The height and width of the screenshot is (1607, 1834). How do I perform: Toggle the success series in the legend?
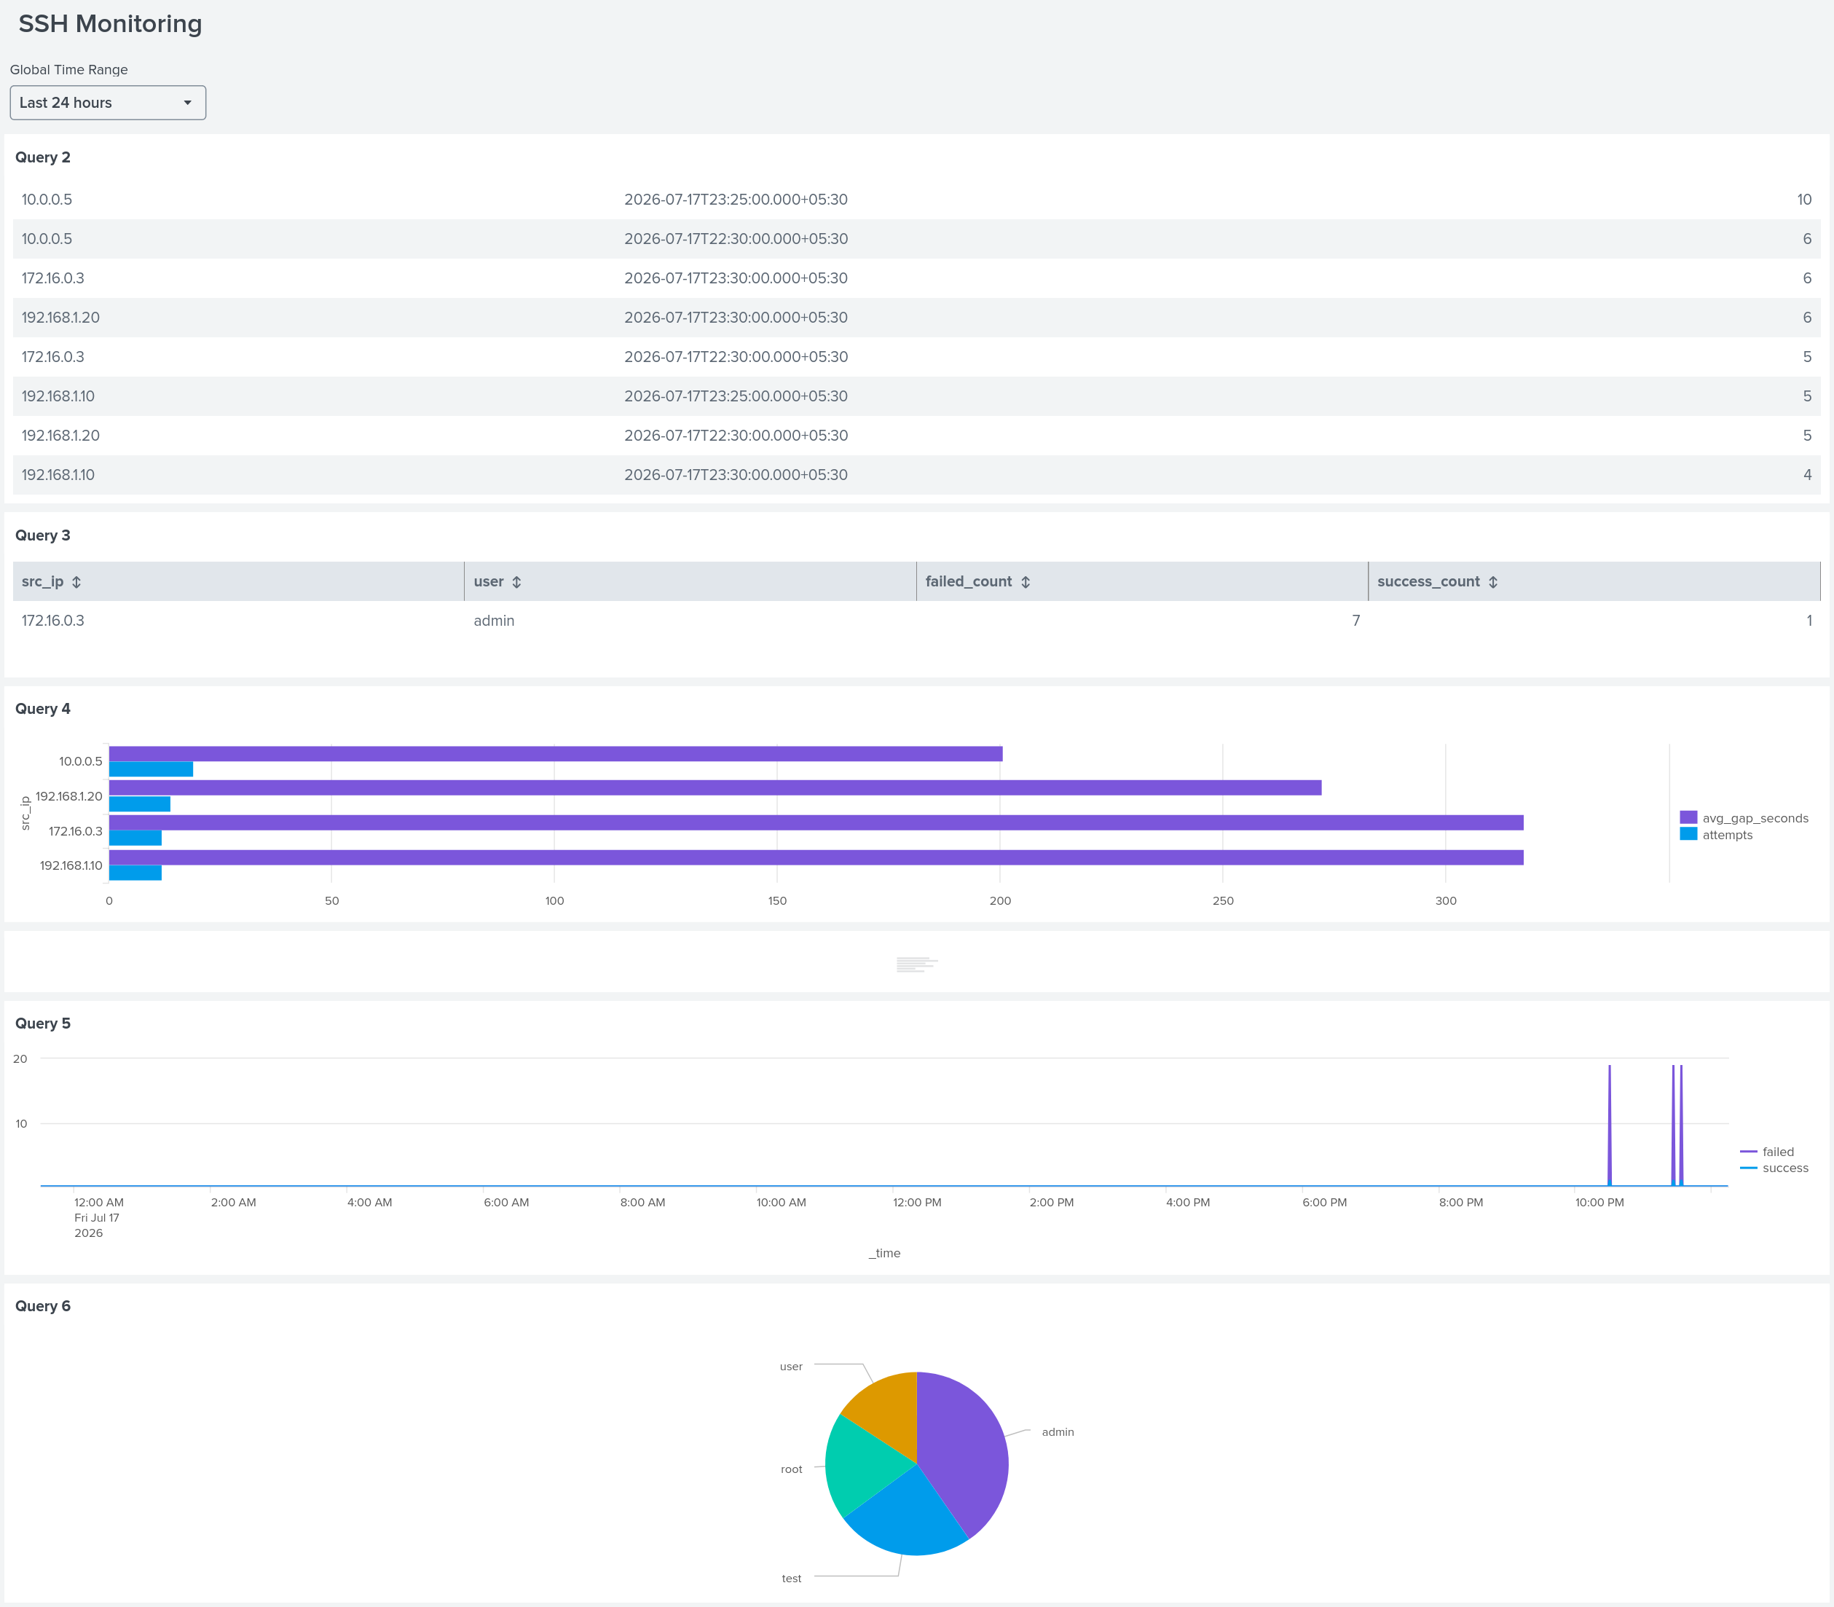pos(1774,1168)
